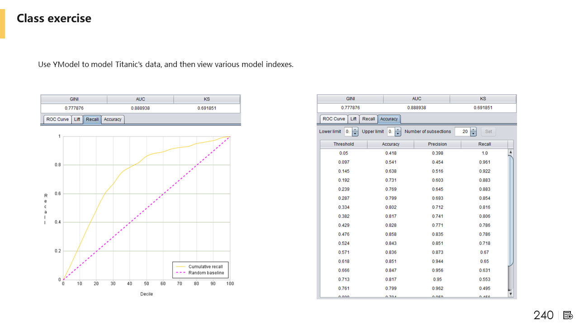Click the Threshold column header
Screen dimensions: 579x326
pos(344,144)
